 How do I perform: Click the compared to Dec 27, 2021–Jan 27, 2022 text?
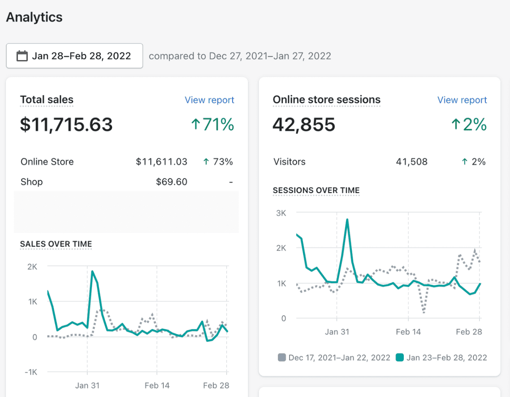coord(240,56)
